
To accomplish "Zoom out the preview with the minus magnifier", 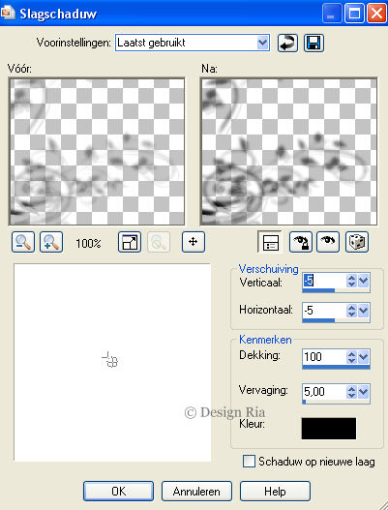I will 23,242.
